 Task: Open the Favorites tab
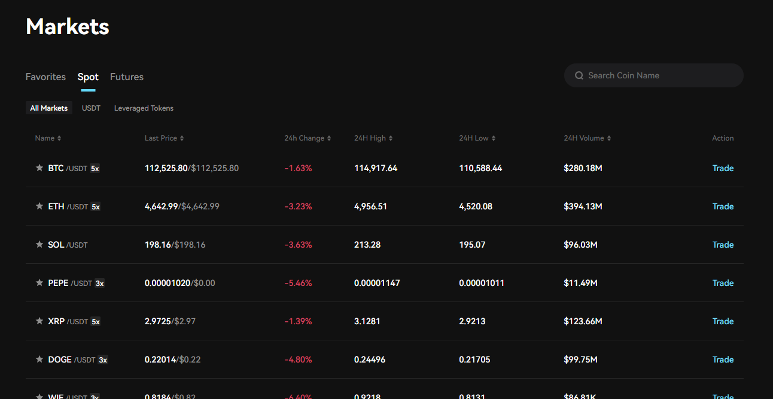click(x=45, y=77)
